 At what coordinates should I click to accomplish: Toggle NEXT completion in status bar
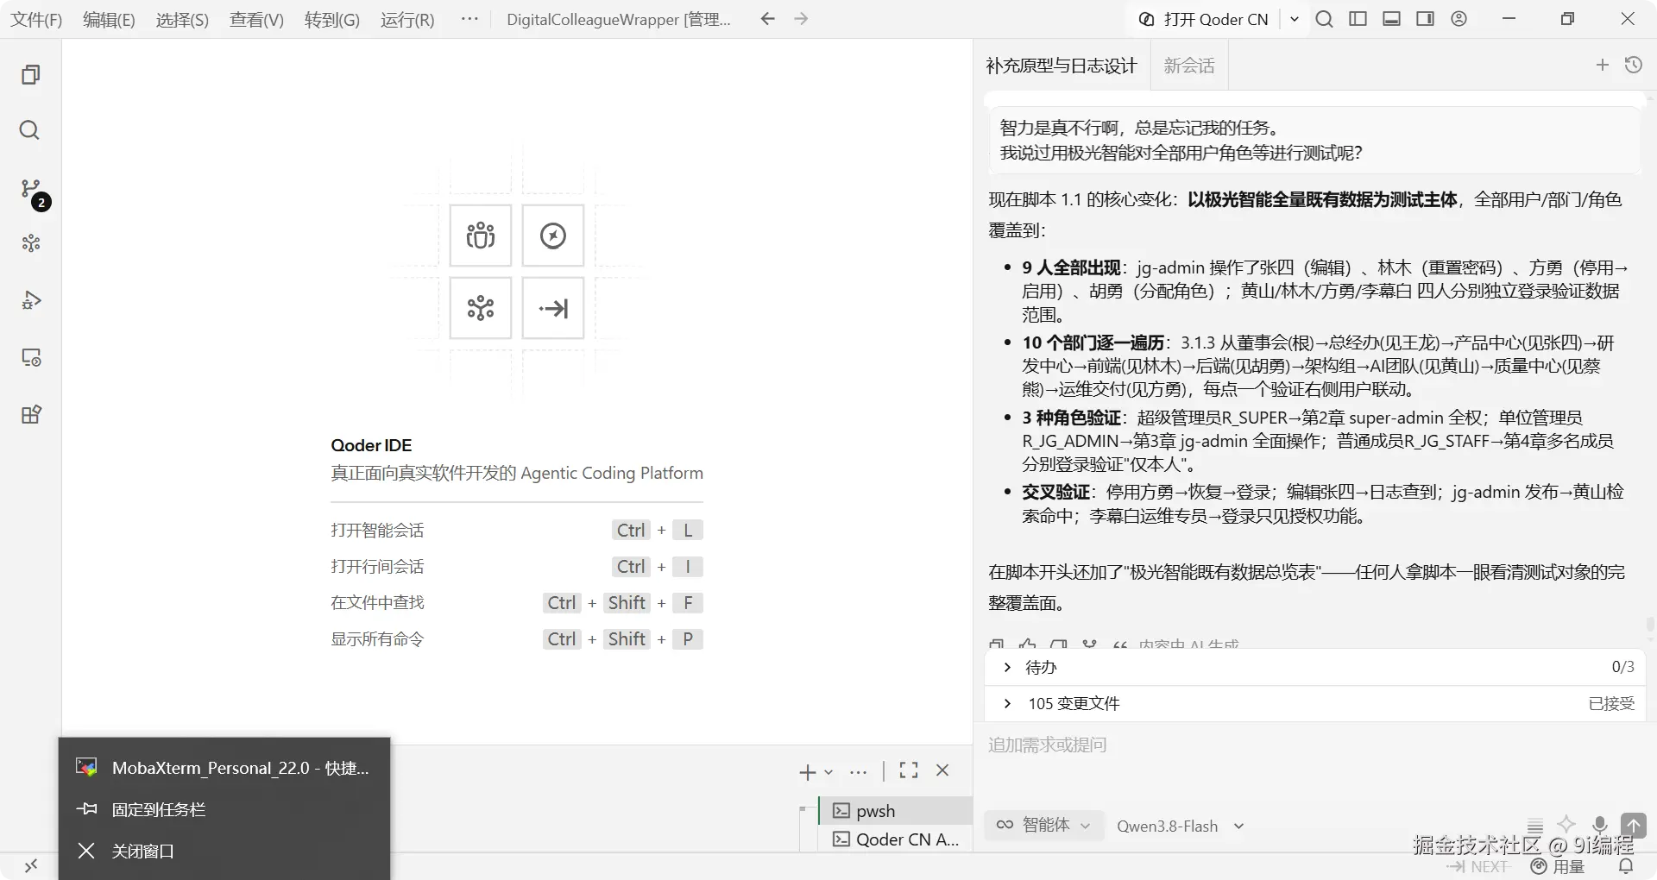click(1477, 866)
